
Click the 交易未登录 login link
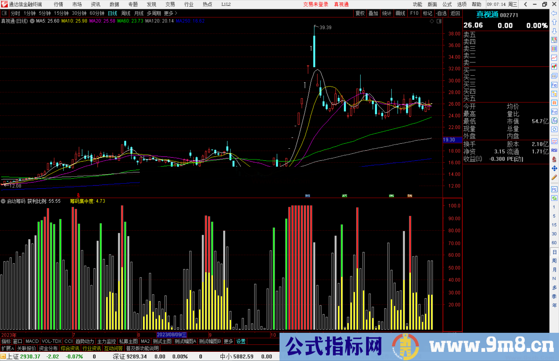[315, 4]
